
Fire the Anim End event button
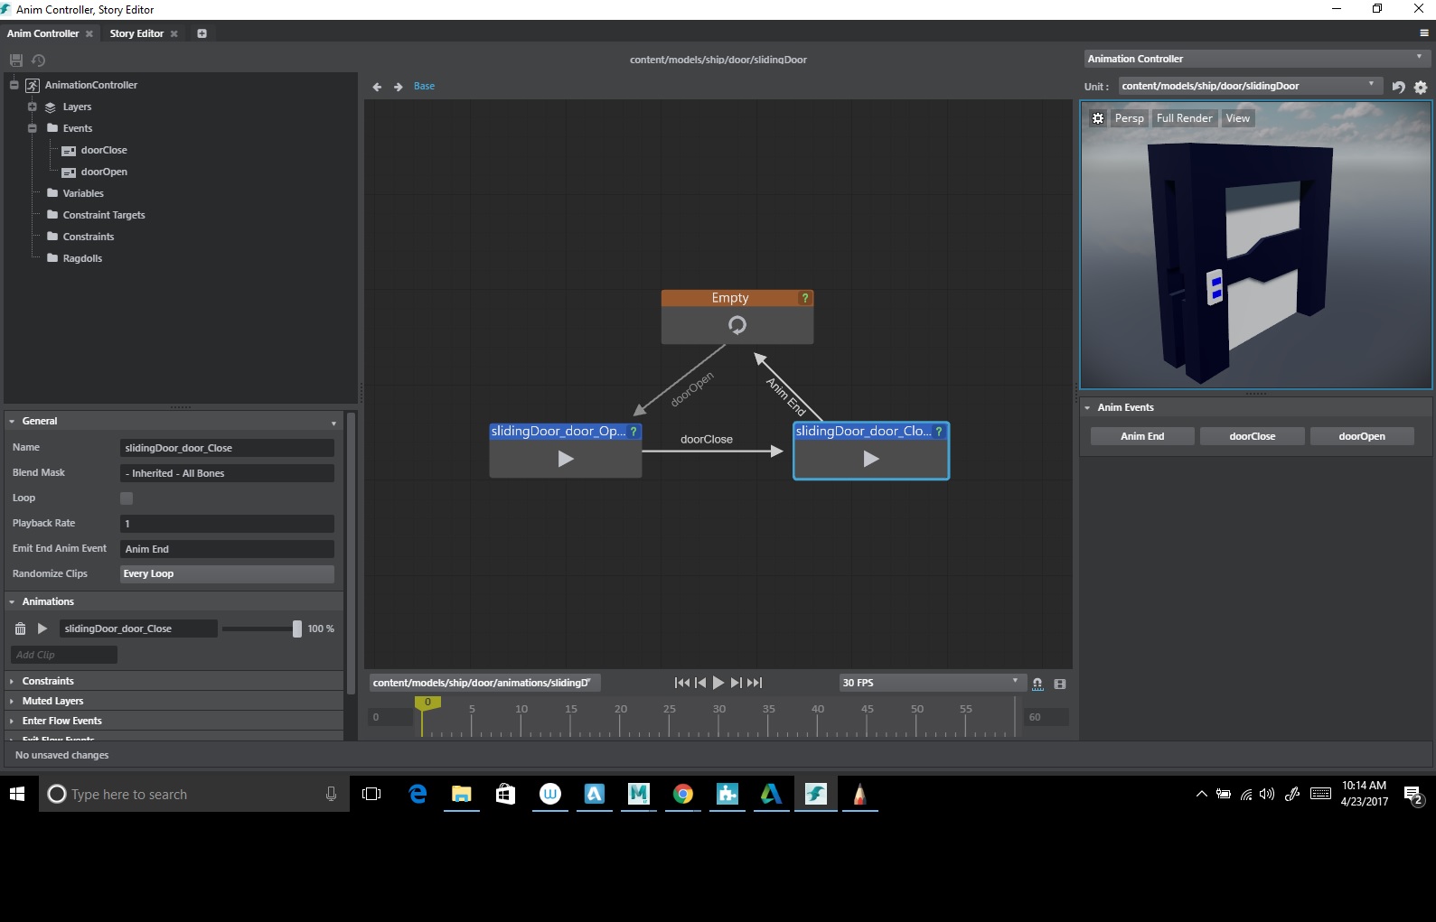(x=1142, y=436)
